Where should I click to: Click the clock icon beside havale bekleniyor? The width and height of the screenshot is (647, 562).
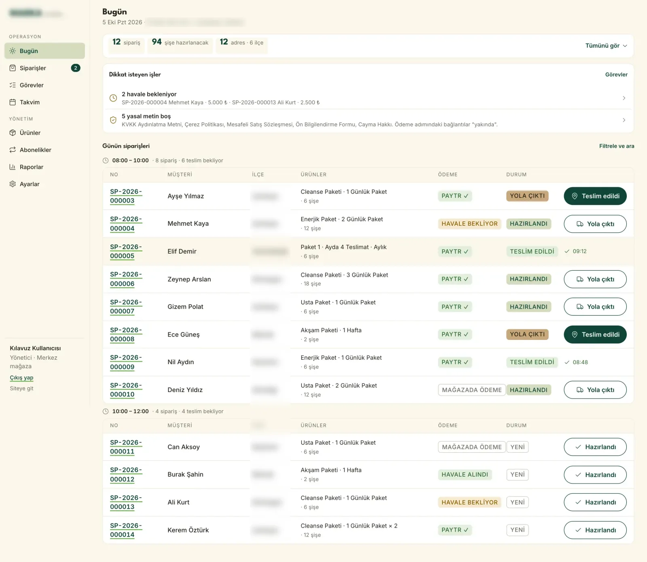(x=113, y=98)
